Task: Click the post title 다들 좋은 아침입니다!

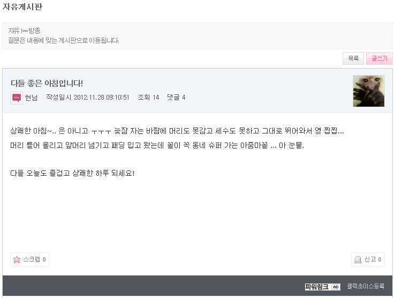Action: 47,83
